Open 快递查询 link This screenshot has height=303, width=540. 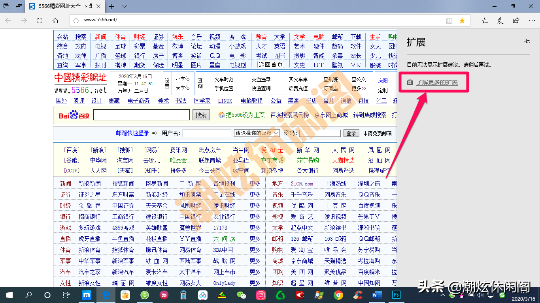click(x=261, y=88)
